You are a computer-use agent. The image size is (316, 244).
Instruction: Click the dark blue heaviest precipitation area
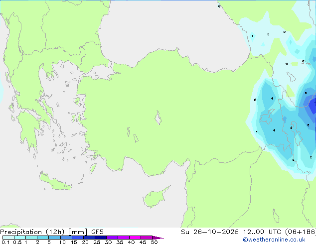[x=313, y=106]
